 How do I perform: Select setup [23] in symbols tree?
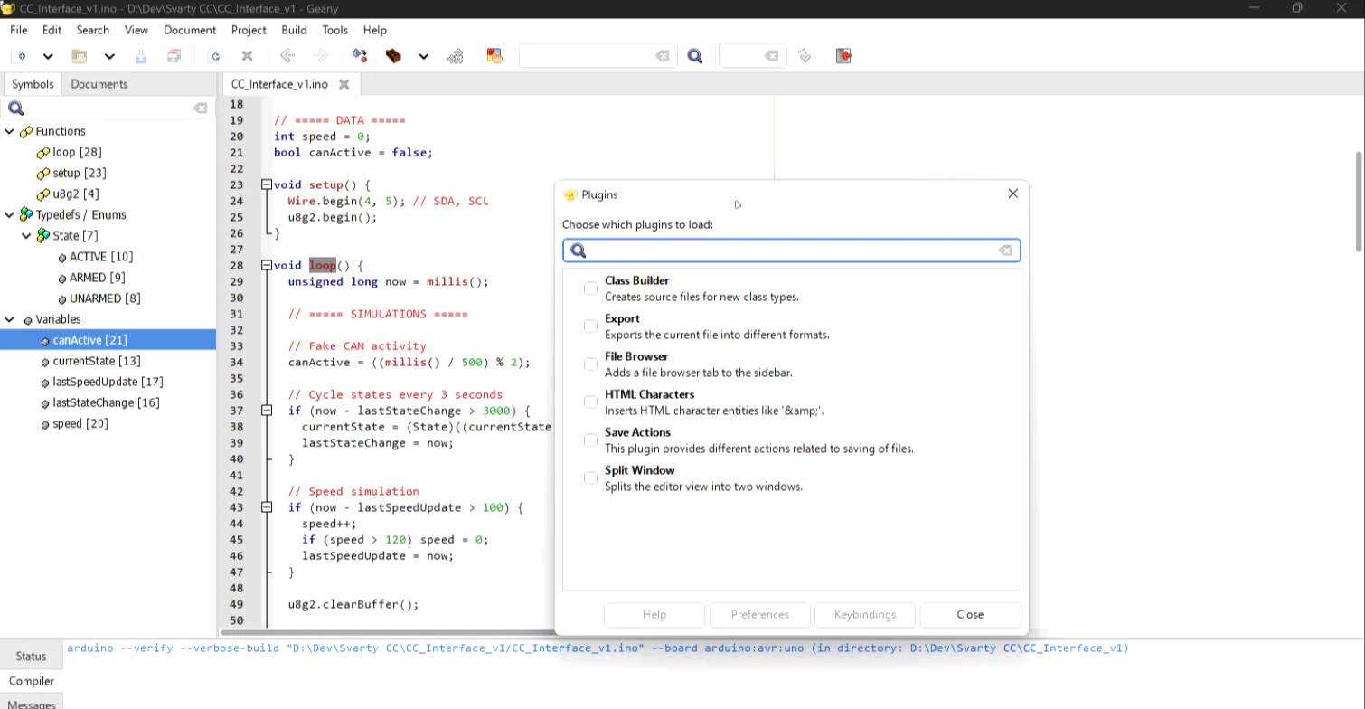(80, 174)
